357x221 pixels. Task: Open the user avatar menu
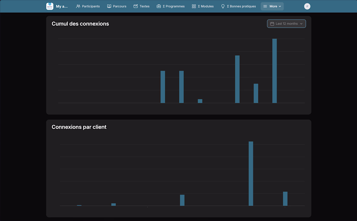tap(307, 6)
